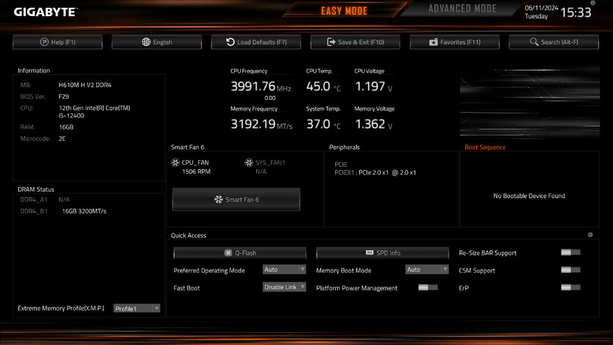Click the RAM value 16GB
Viewport: 613px width, 345px height.
pos(66,127)
